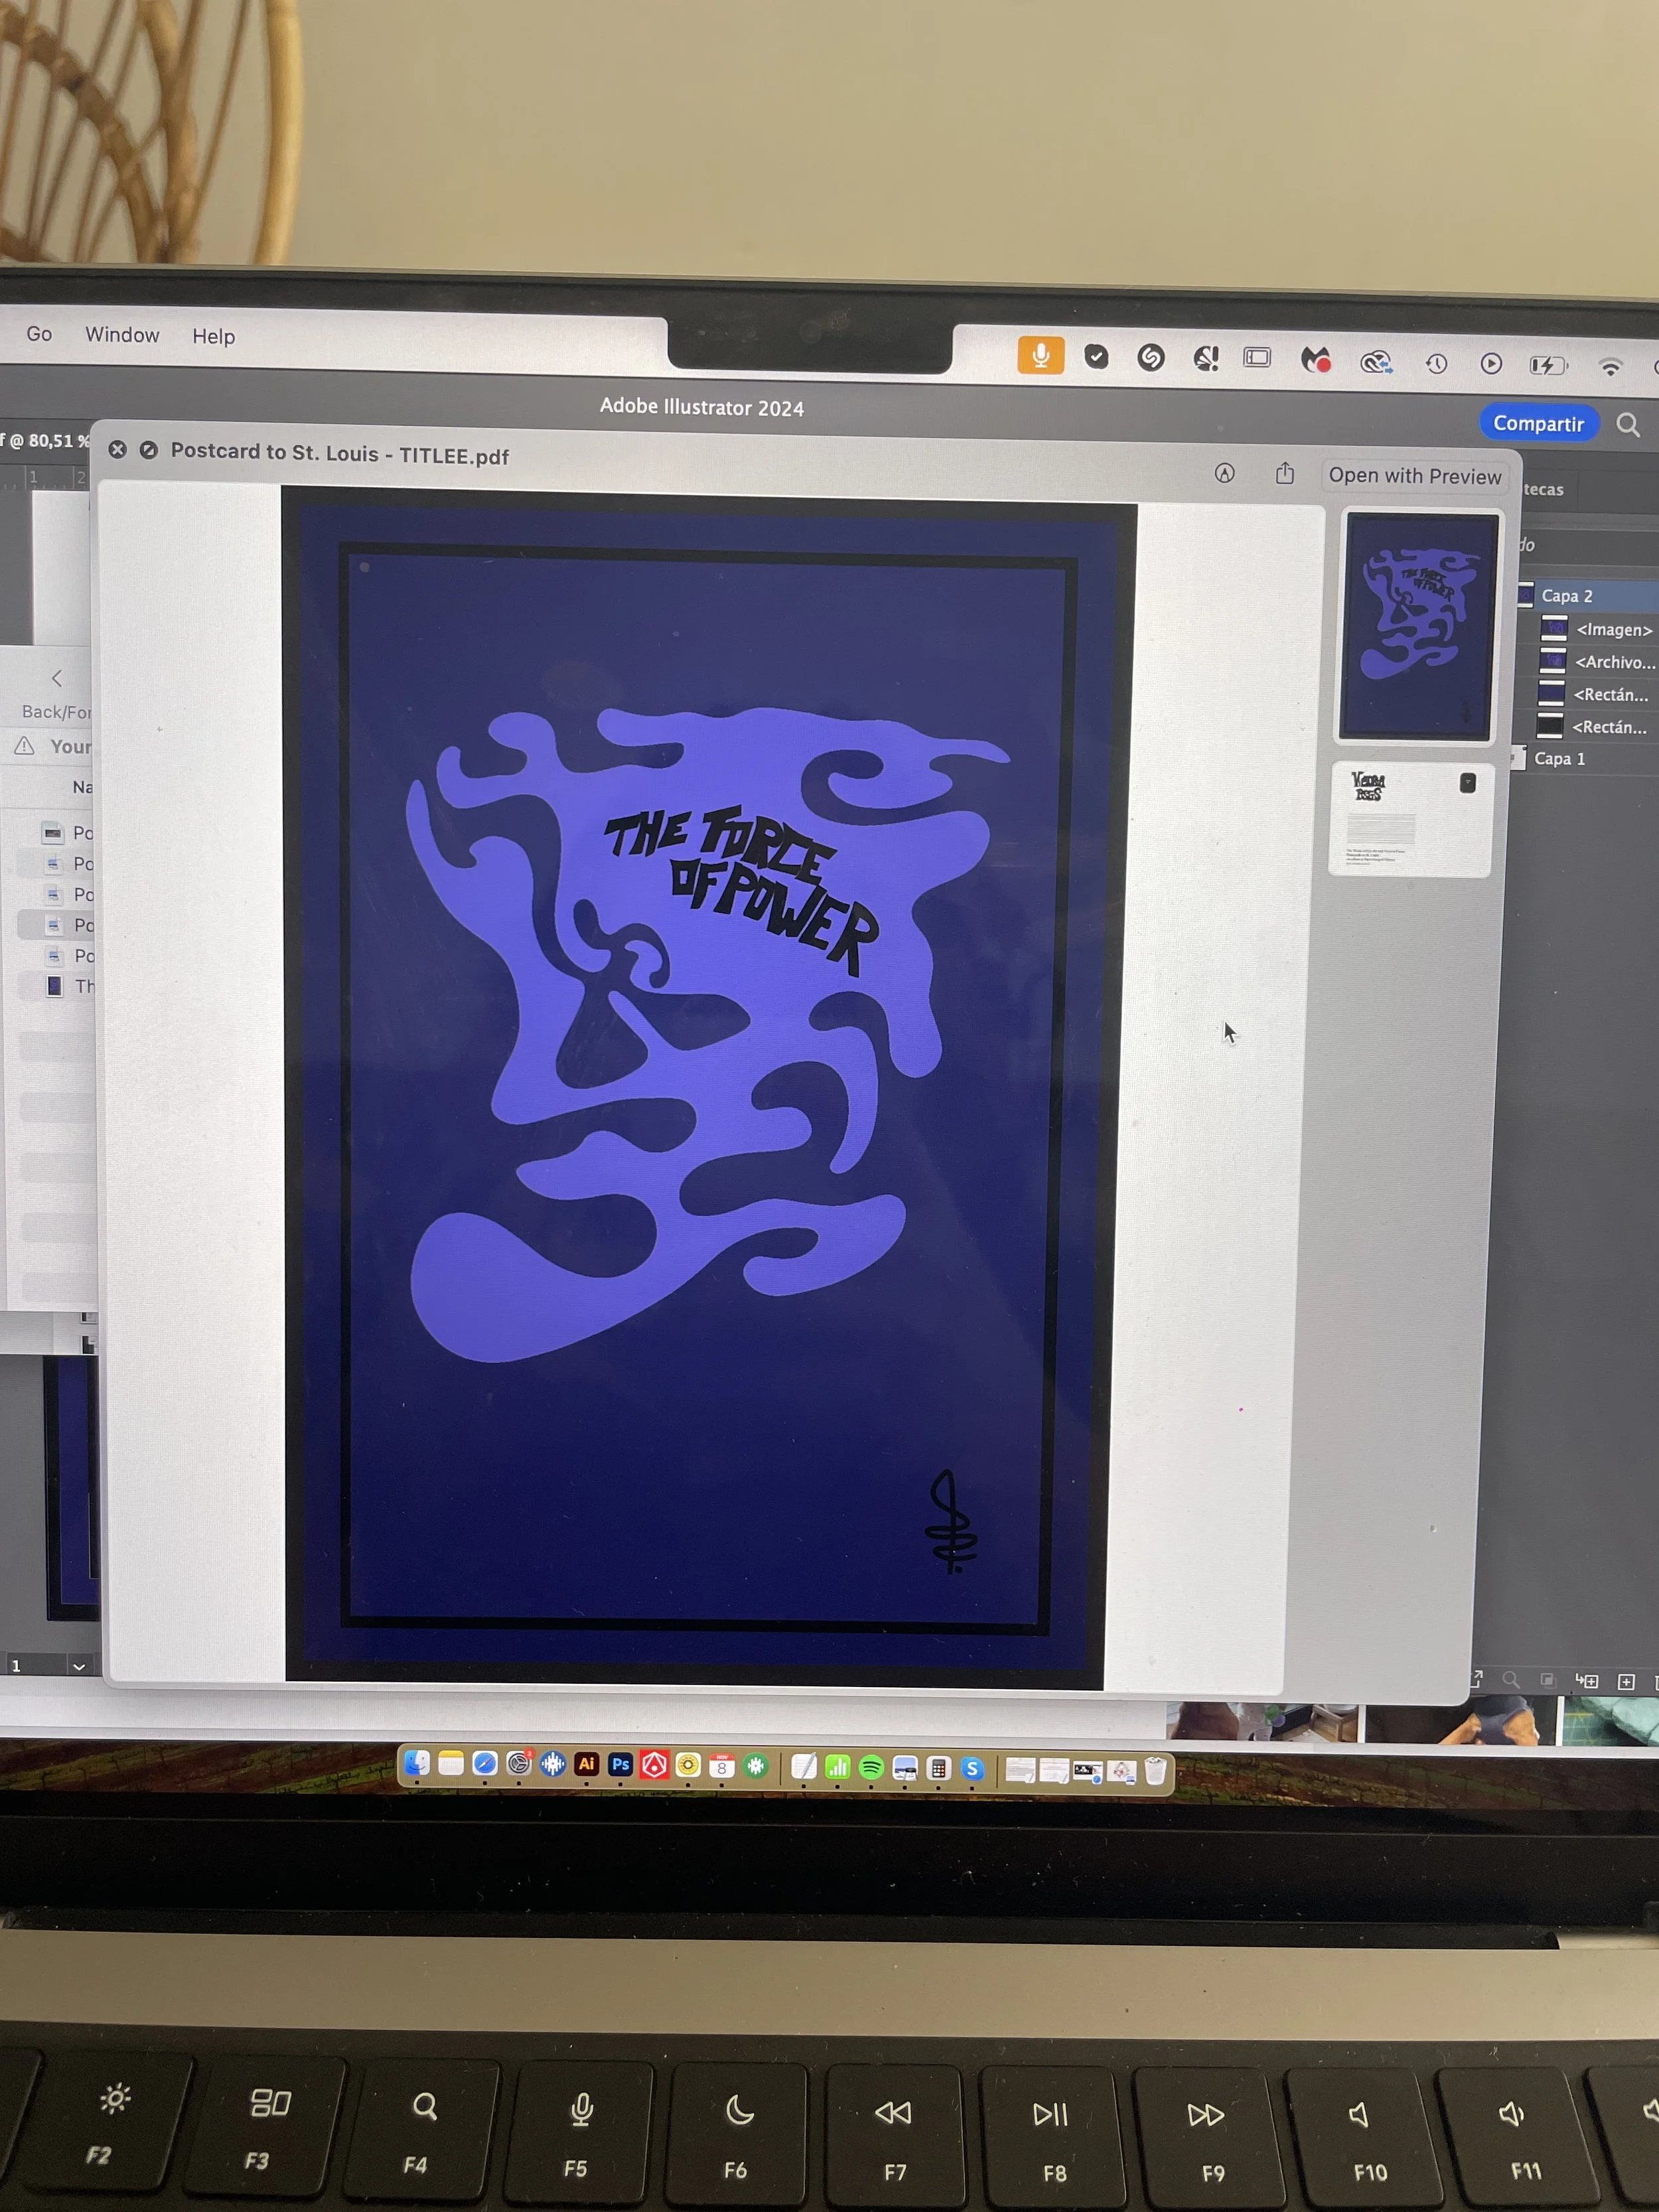The height and width of the screenshot is (2212, 1659).
Task: Launch Photoshop from the Dock
Action: coord(621,1764)
